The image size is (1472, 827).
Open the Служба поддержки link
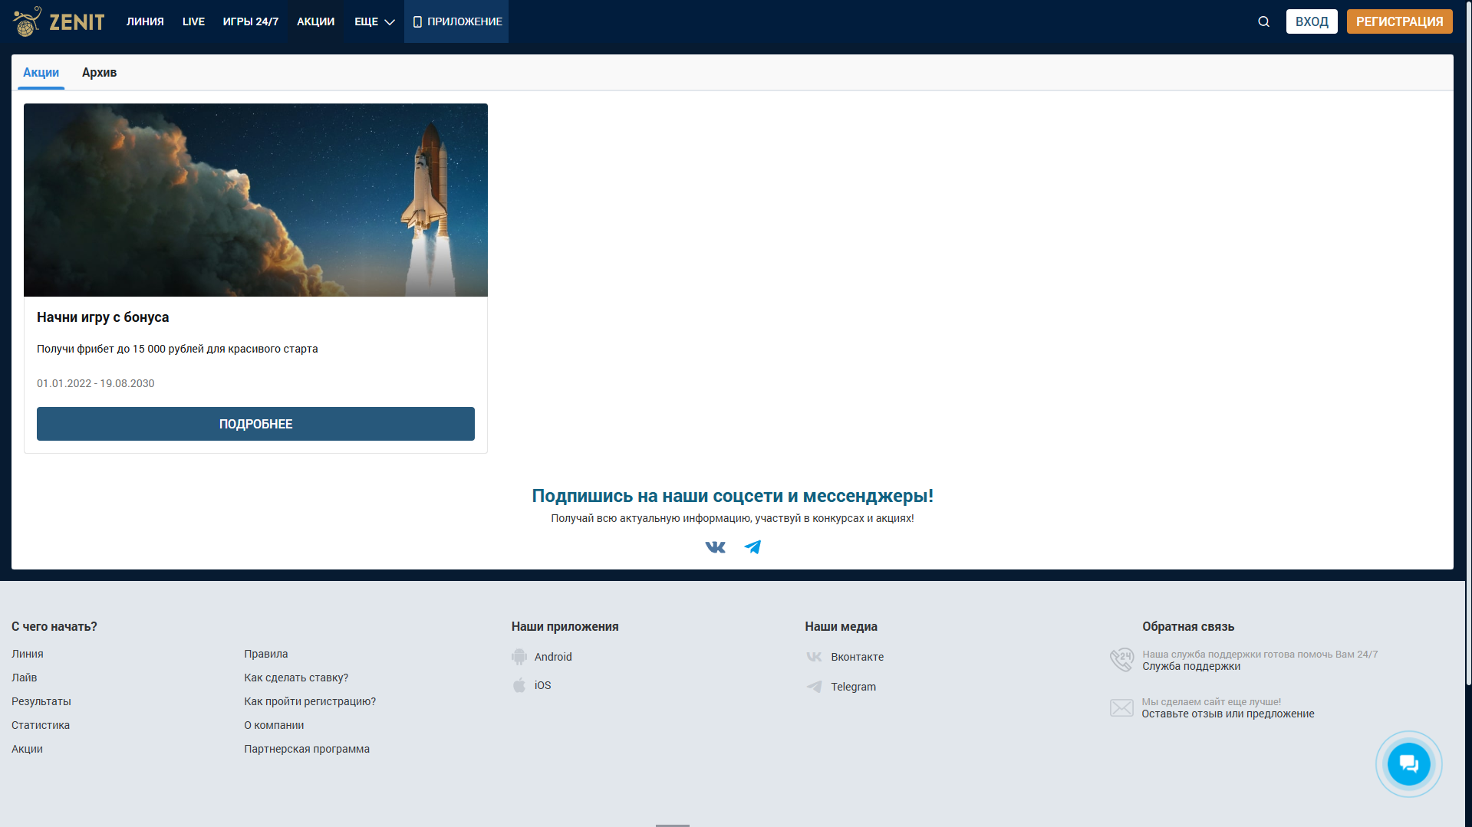1191,666
